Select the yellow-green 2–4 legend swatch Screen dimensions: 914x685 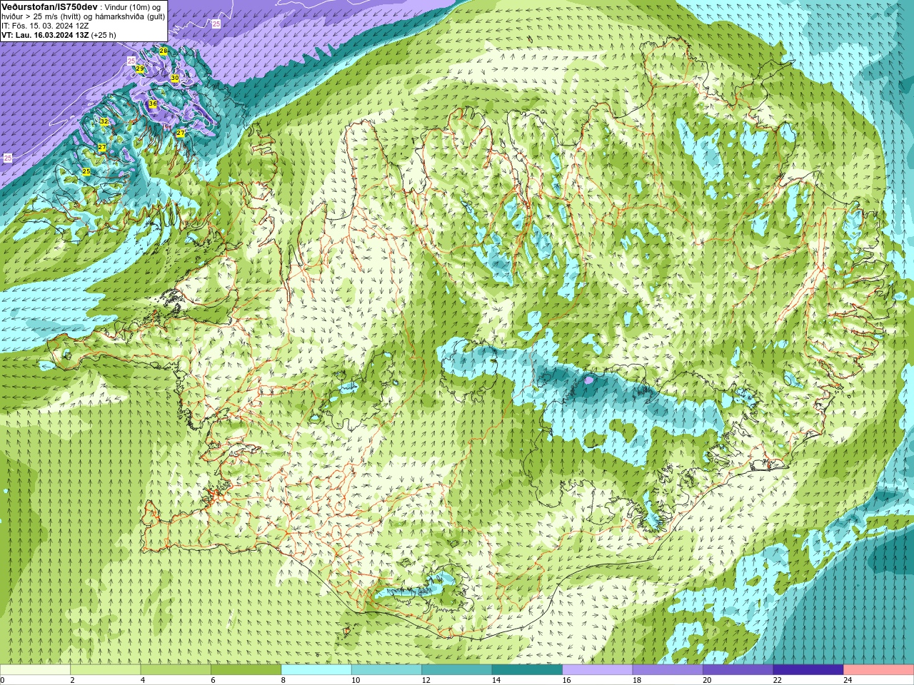click(105, 670)
